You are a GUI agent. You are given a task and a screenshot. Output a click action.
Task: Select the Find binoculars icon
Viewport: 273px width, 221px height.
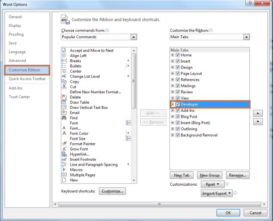click(x=64, y=118)
